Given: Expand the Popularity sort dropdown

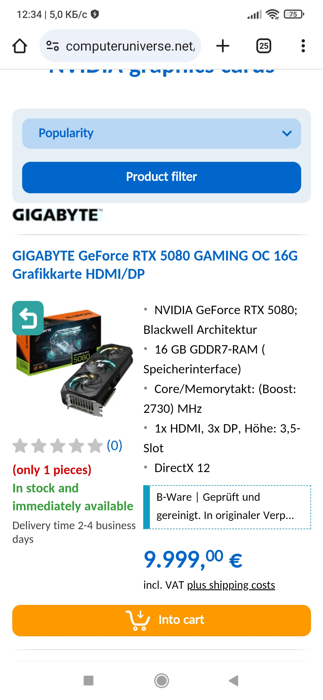Looking at the screenshot, I should point(161,133).
